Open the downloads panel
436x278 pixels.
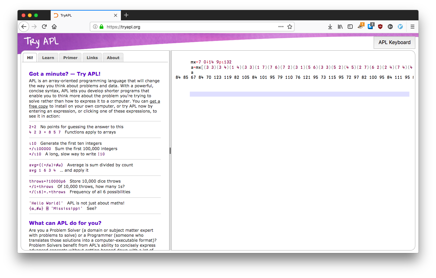coord(330,27)
